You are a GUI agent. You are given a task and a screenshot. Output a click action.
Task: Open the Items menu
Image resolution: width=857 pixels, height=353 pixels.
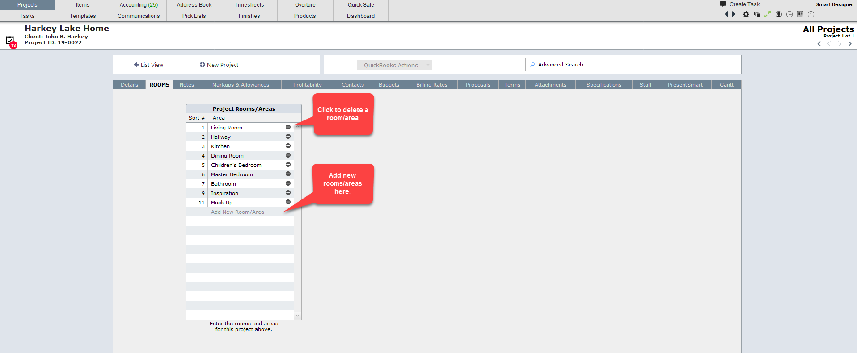pyautogui.click(x=83, y=5)
